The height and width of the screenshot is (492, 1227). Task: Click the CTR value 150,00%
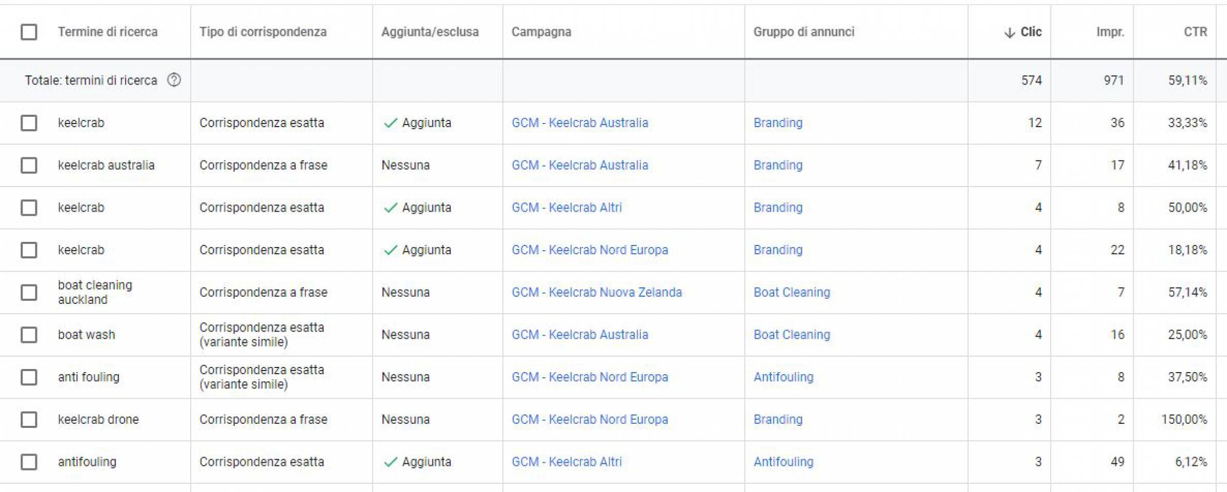[x=1184, y=419]
